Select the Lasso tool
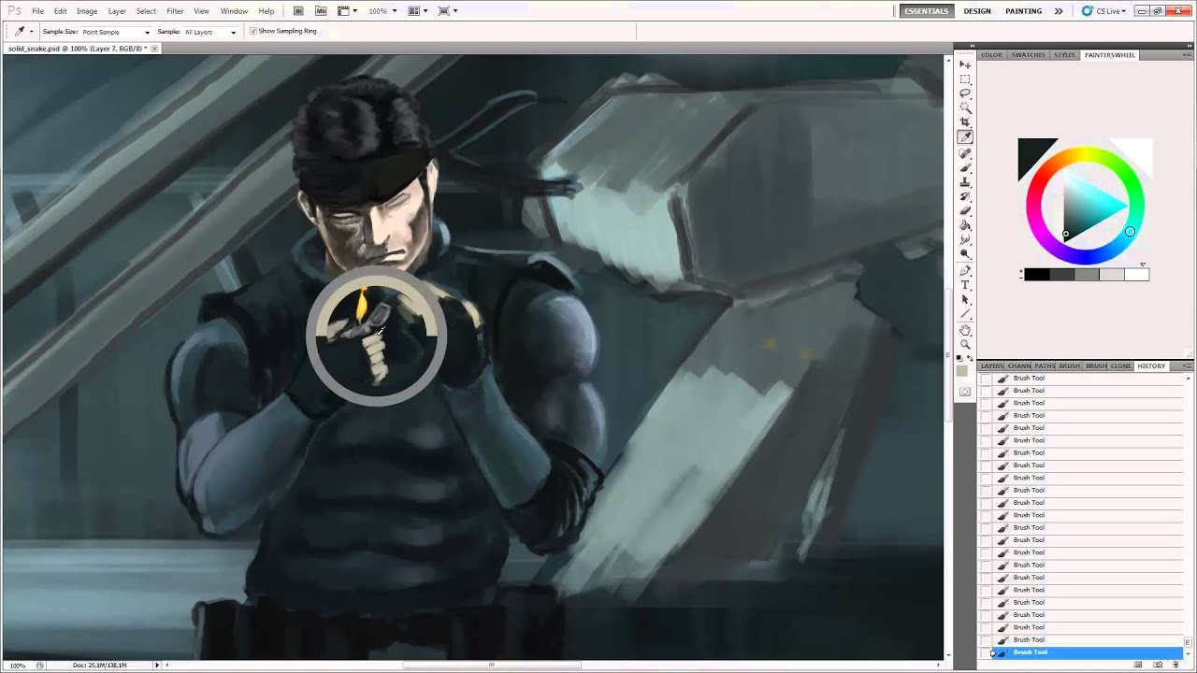Screen dimensions: 1197x673 point(965,93)
